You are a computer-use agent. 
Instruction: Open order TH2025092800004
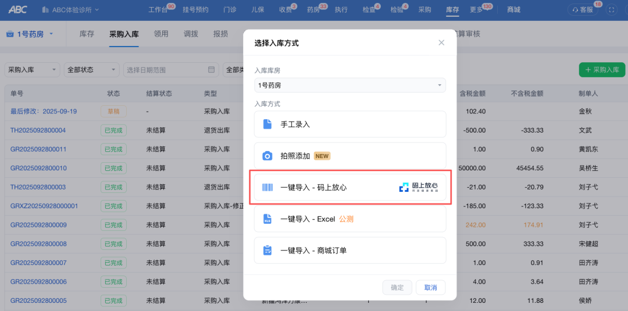pos(38,130)
